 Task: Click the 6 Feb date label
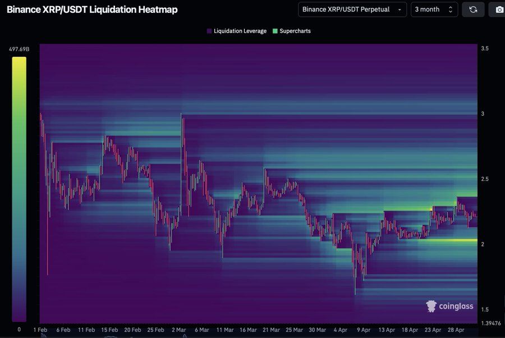tap(63, 330)
